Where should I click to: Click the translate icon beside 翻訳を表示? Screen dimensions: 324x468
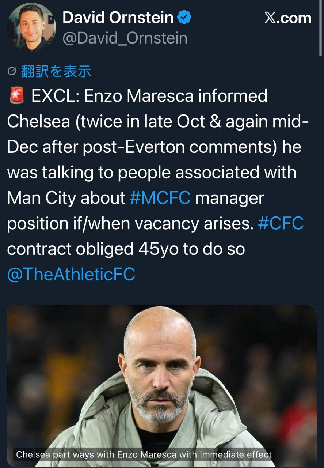click(x=12, y=72)
